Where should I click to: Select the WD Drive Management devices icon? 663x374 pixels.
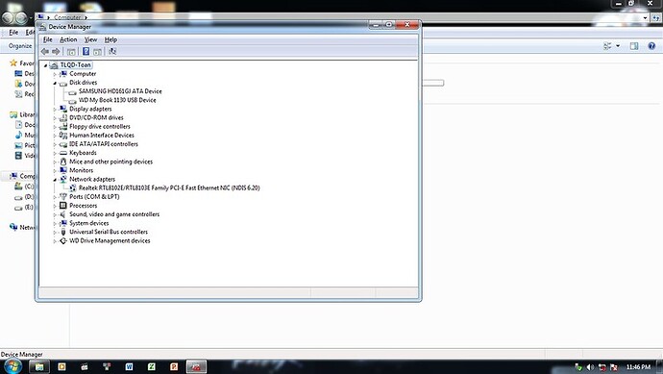[63, 240]
